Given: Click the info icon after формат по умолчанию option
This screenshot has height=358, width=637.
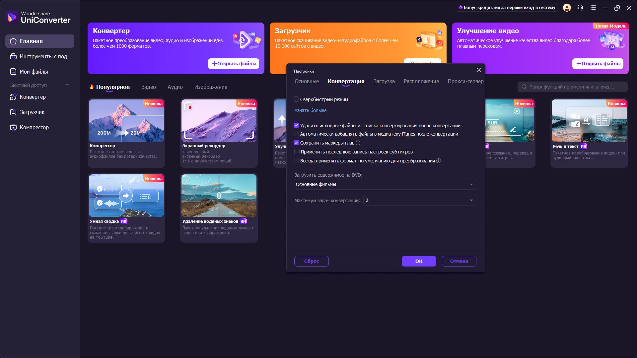Looking at the screenshot, I should click(x=439, y=161).
